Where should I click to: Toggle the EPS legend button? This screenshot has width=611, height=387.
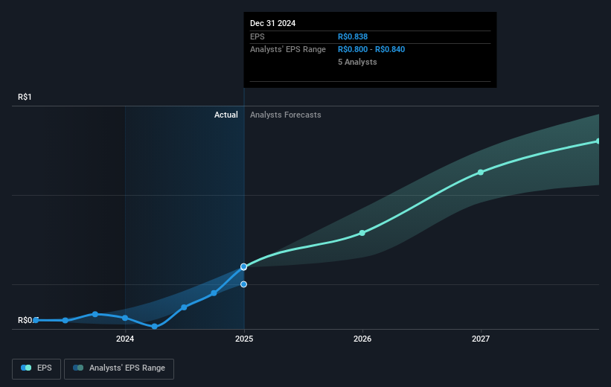tap(36, 368)
